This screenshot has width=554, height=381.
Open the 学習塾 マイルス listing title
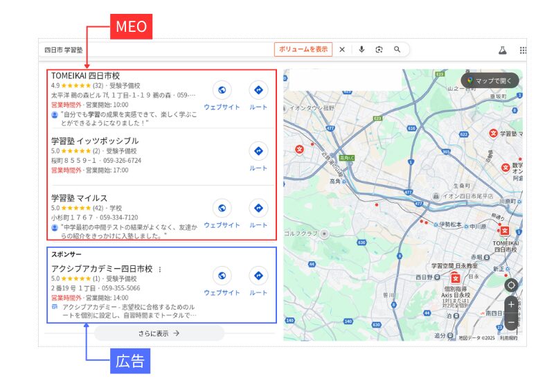79,198
